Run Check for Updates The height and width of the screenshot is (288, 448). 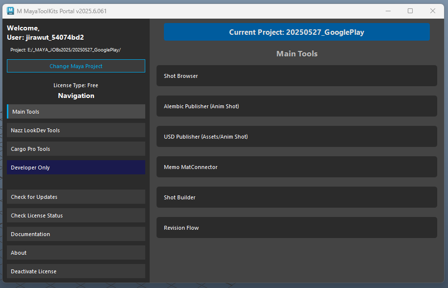[x=76, y=196]
